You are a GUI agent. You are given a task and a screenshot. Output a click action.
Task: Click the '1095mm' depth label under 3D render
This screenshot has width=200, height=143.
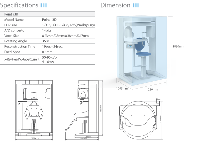pyautogui.click(x=122, y=88)
